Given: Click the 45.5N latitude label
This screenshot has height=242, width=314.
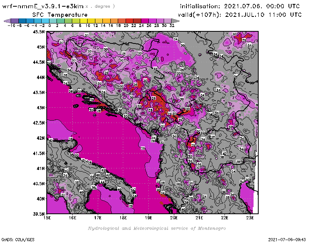Looking at the screenshot, I should [x=38, y=32].
